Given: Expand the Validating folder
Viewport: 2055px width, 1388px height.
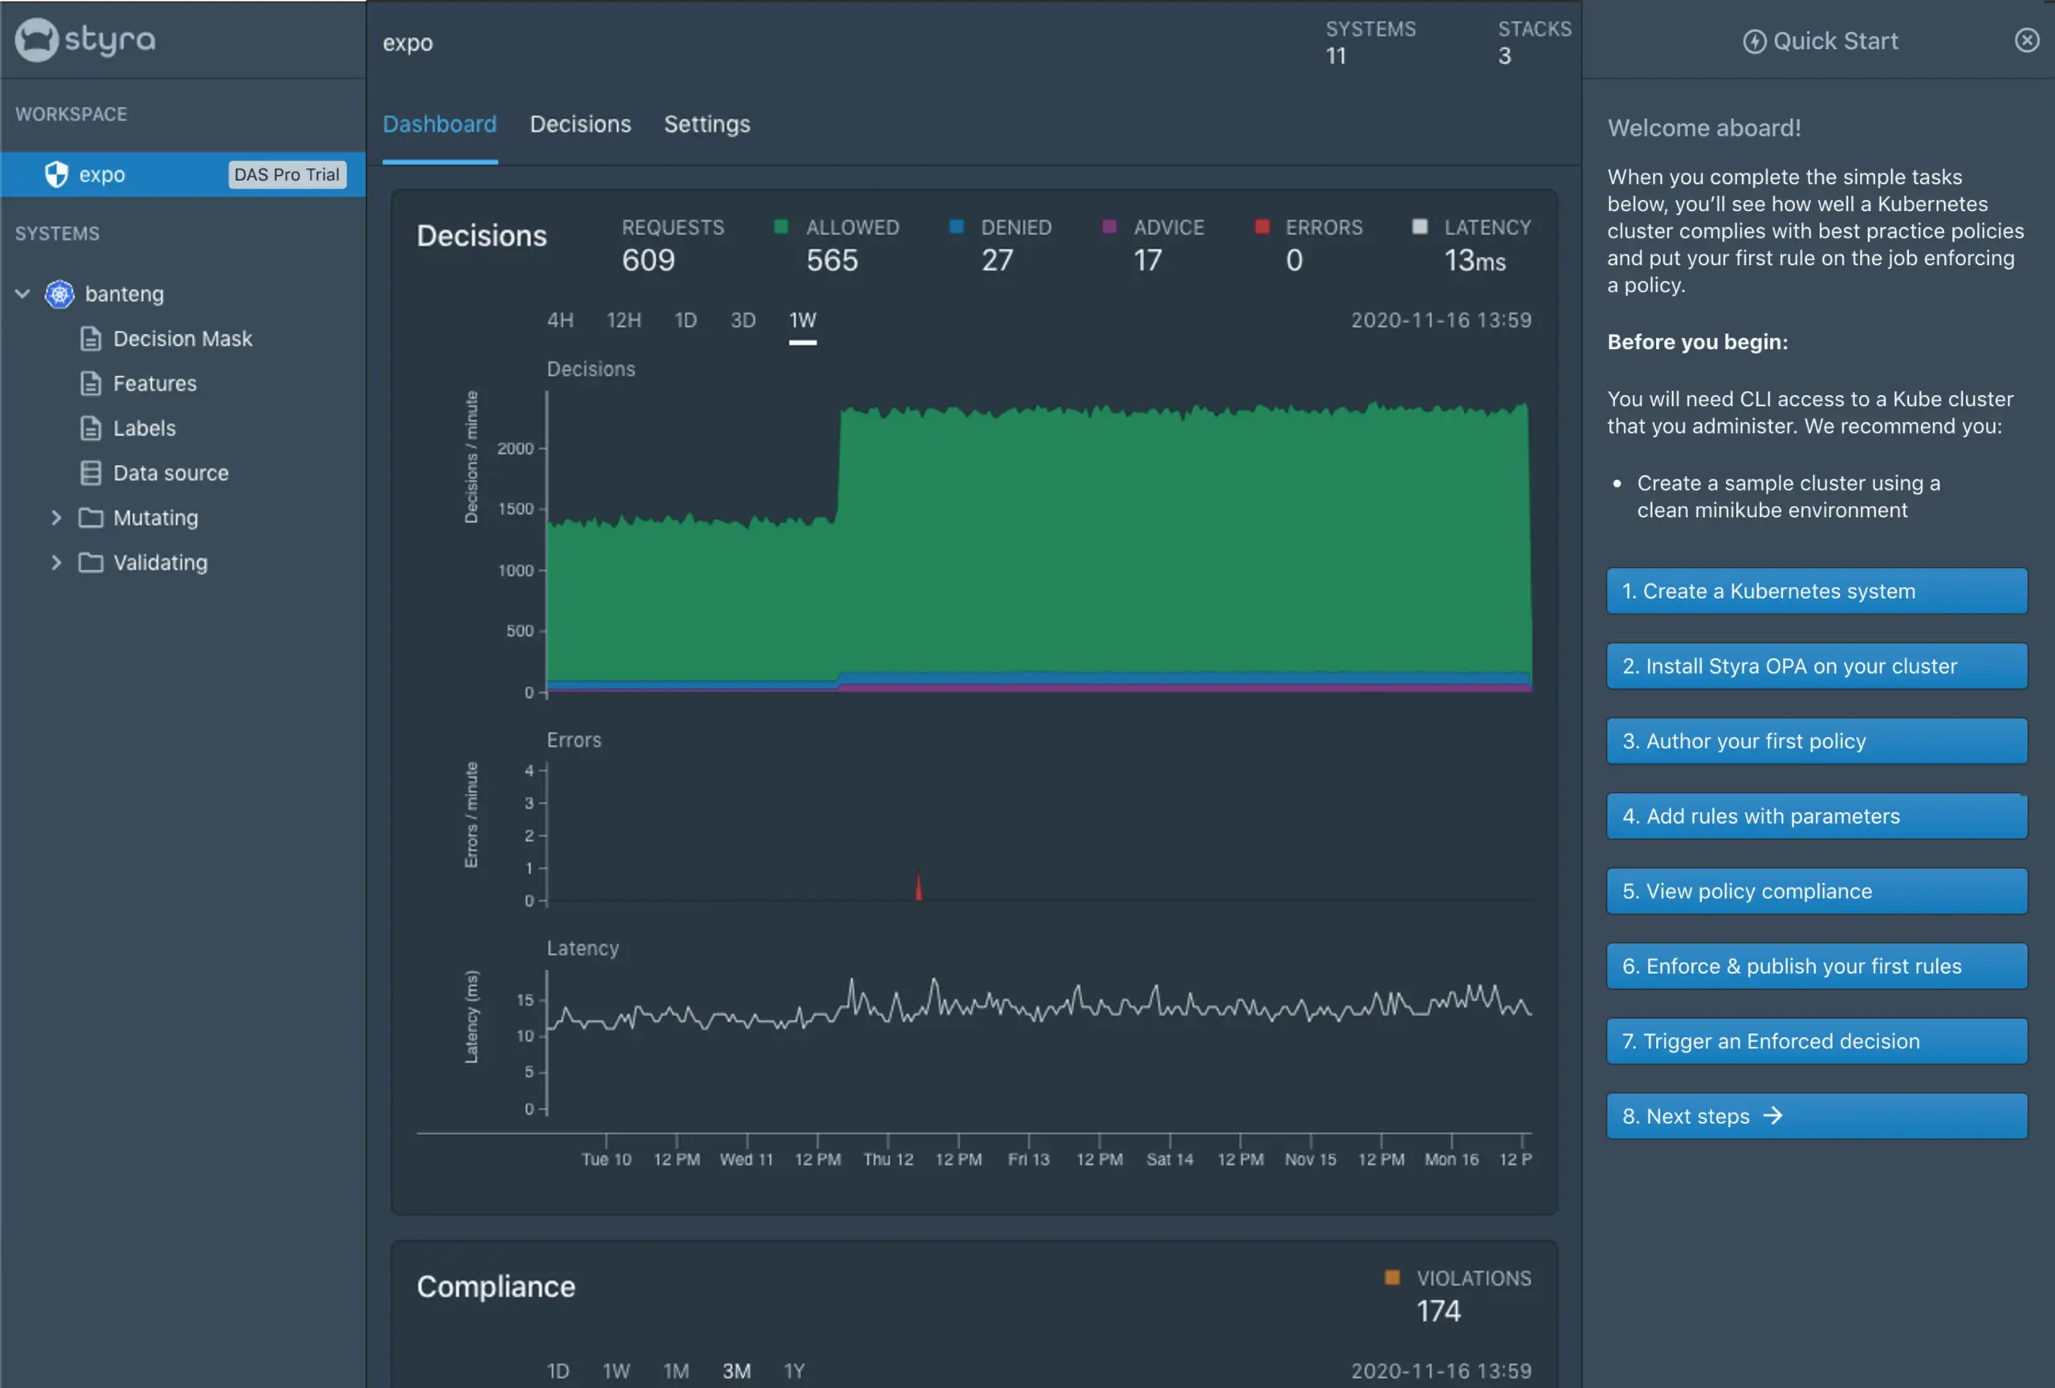Looking at the screenshot, I should point(55,562).
